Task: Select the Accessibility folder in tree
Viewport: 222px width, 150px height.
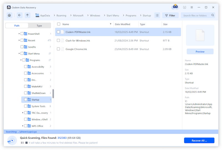Action: 38,67
